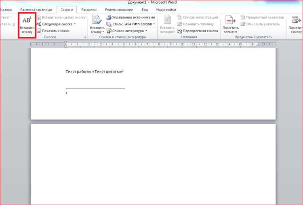Click Вставить концевую сноску icon
Screen dimensions: 303x205
point(39,17)
